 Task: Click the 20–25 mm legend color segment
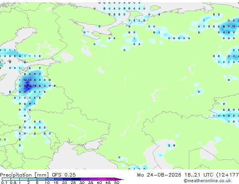coord(67,179)
